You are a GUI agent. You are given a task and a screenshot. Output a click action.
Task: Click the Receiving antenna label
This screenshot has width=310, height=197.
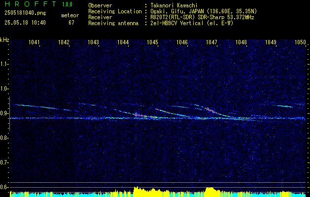point(113,23)
